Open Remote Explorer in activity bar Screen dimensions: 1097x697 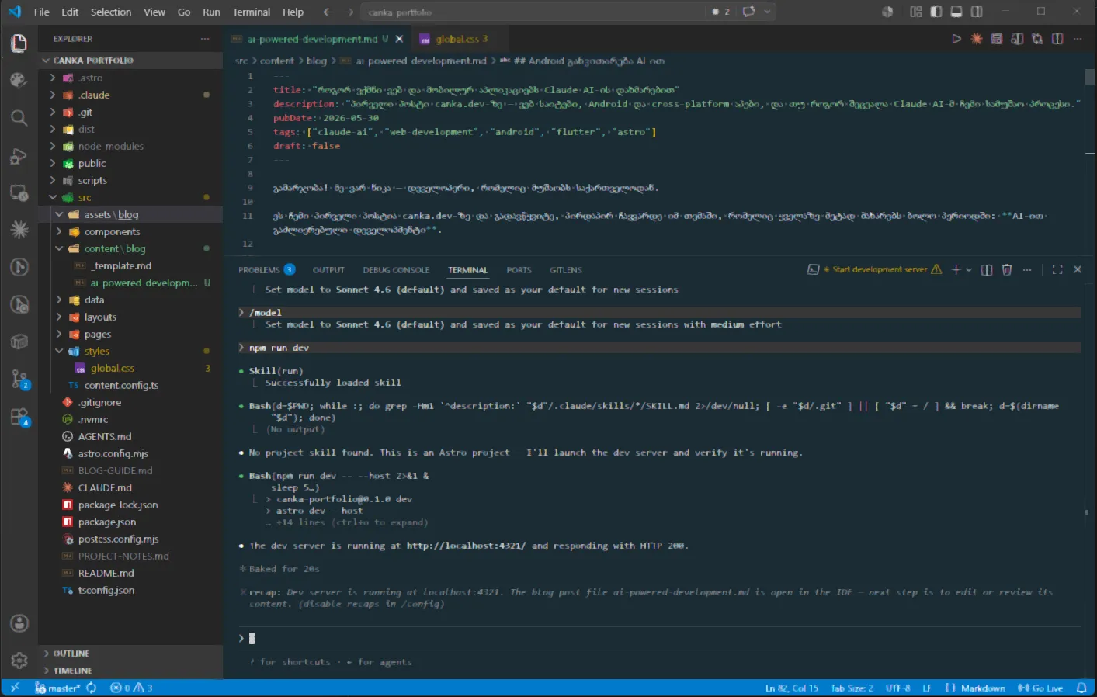tap(19, 193)
